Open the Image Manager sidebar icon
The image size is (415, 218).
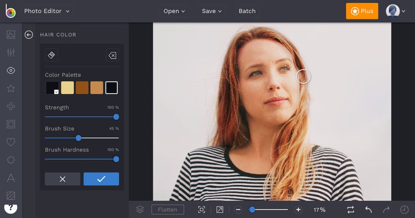pyautogui.click(x=11, y=34)
